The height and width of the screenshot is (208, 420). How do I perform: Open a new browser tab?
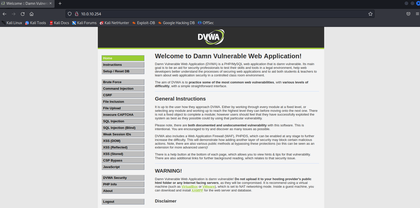pos(60,4)
